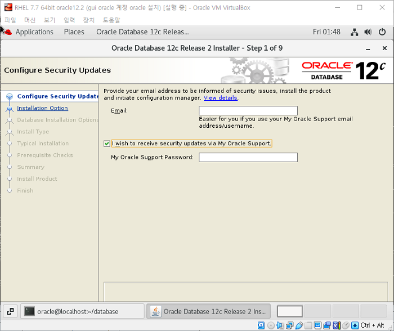Click the View details link

220,98
